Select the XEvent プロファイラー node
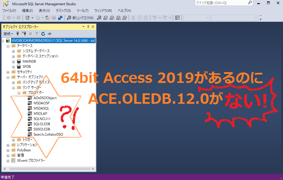283x180 pixels. point(31,161)
